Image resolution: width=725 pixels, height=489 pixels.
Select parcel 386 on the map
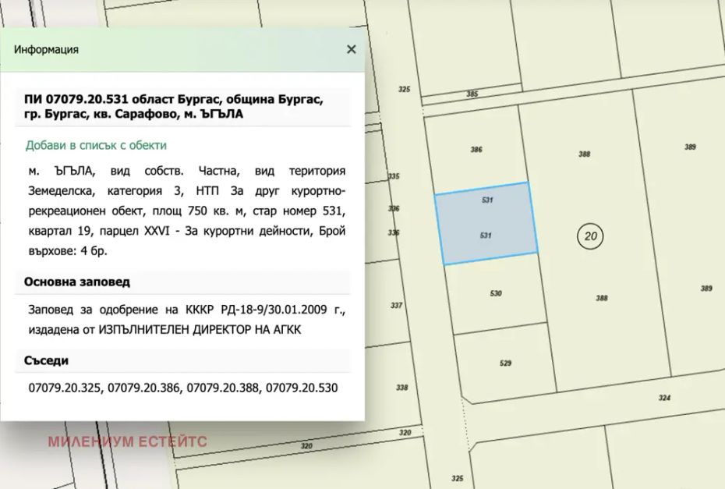[476, 150]
